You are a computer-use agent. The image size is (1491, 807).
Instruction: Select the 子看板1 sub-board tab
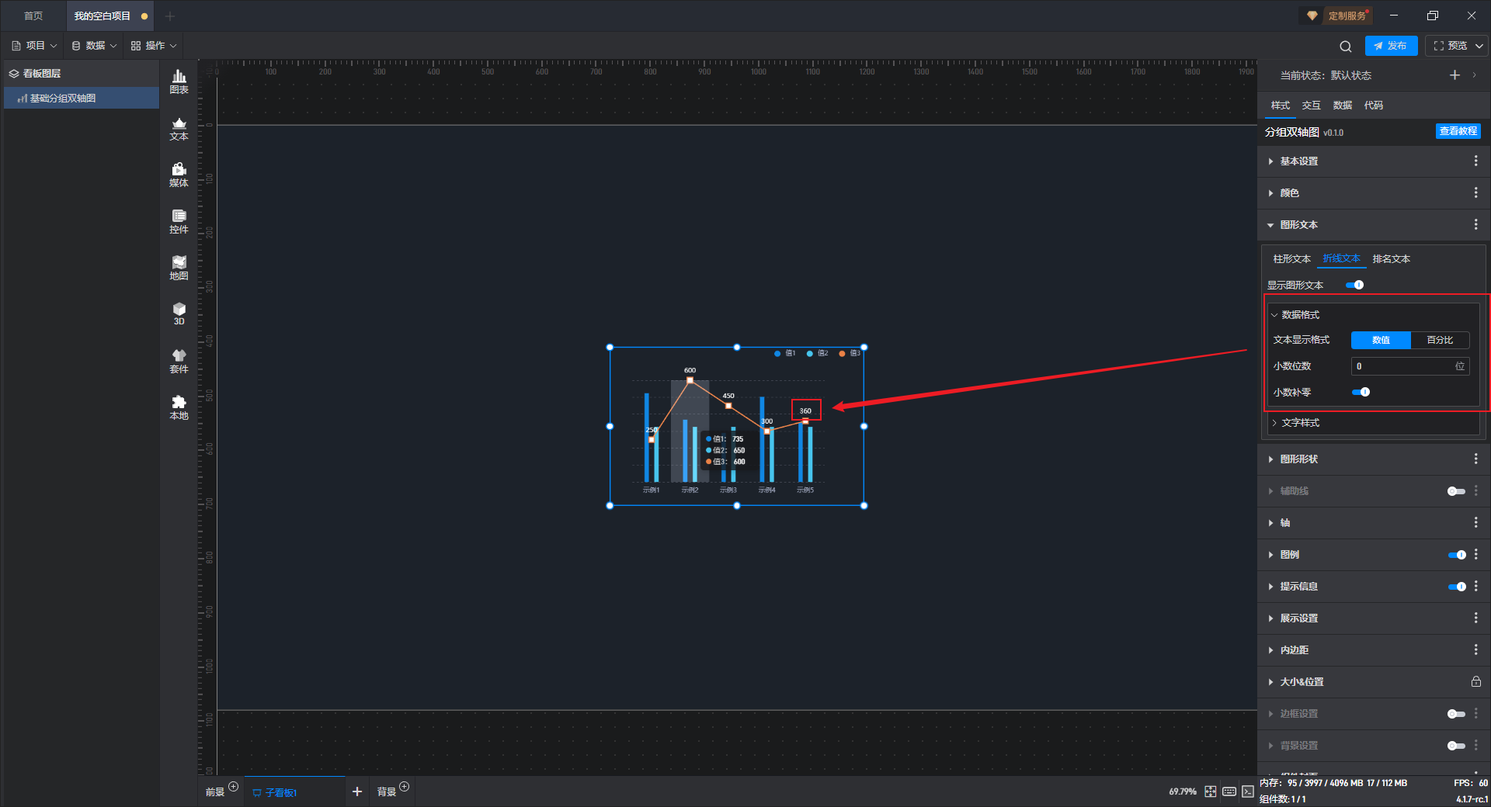click(x=294, y=791)
